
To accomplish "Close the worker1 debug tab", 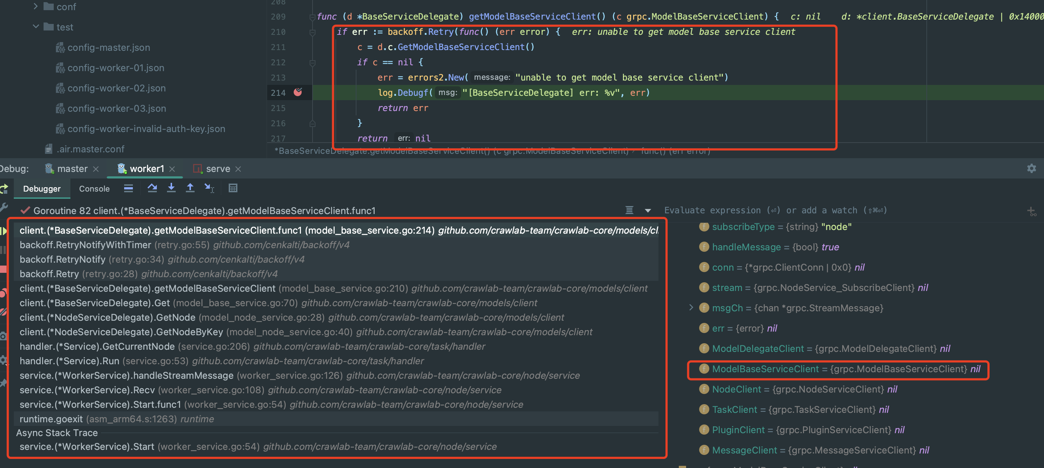I will point(172,169).
